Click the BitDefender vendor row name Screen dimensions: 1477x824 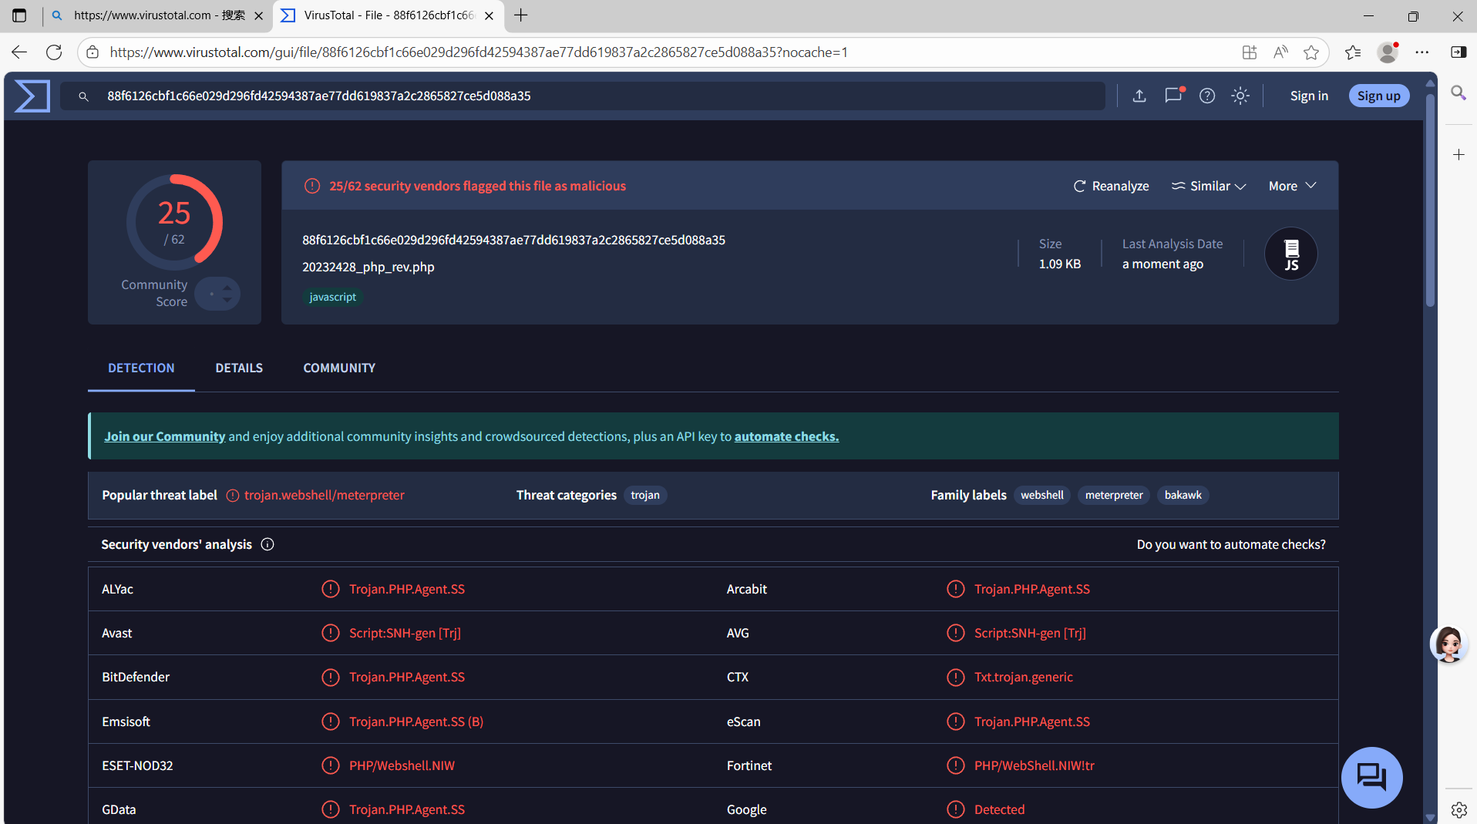click(x=136, y=677)
